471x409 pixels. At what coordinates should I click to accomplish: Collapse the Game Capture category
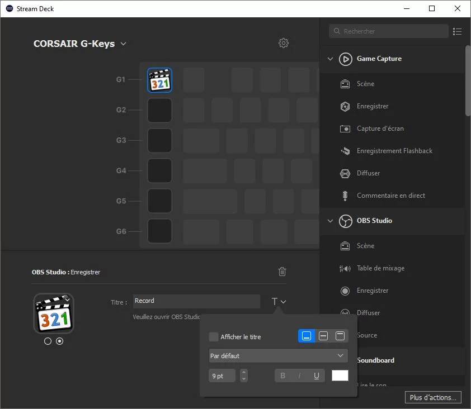coord(330,59)
